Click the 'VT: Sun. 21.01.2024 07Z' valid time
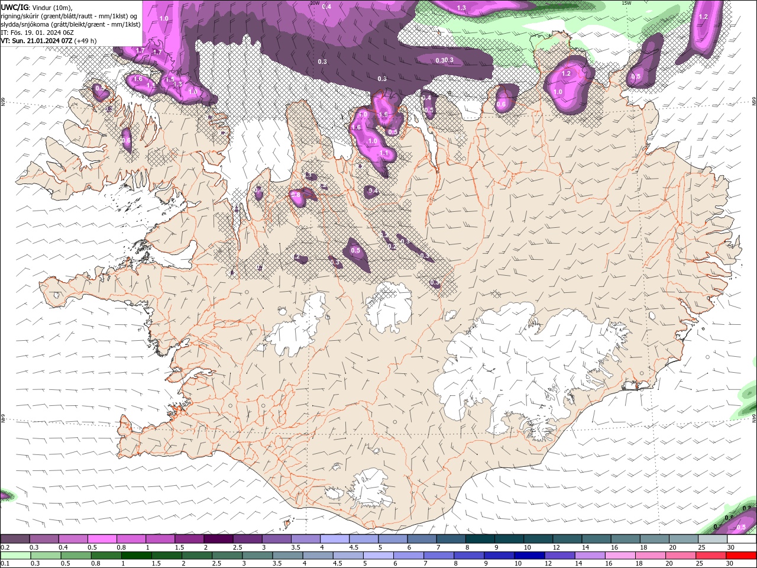This screenshot has height=568, width=757. pos(36,41)
